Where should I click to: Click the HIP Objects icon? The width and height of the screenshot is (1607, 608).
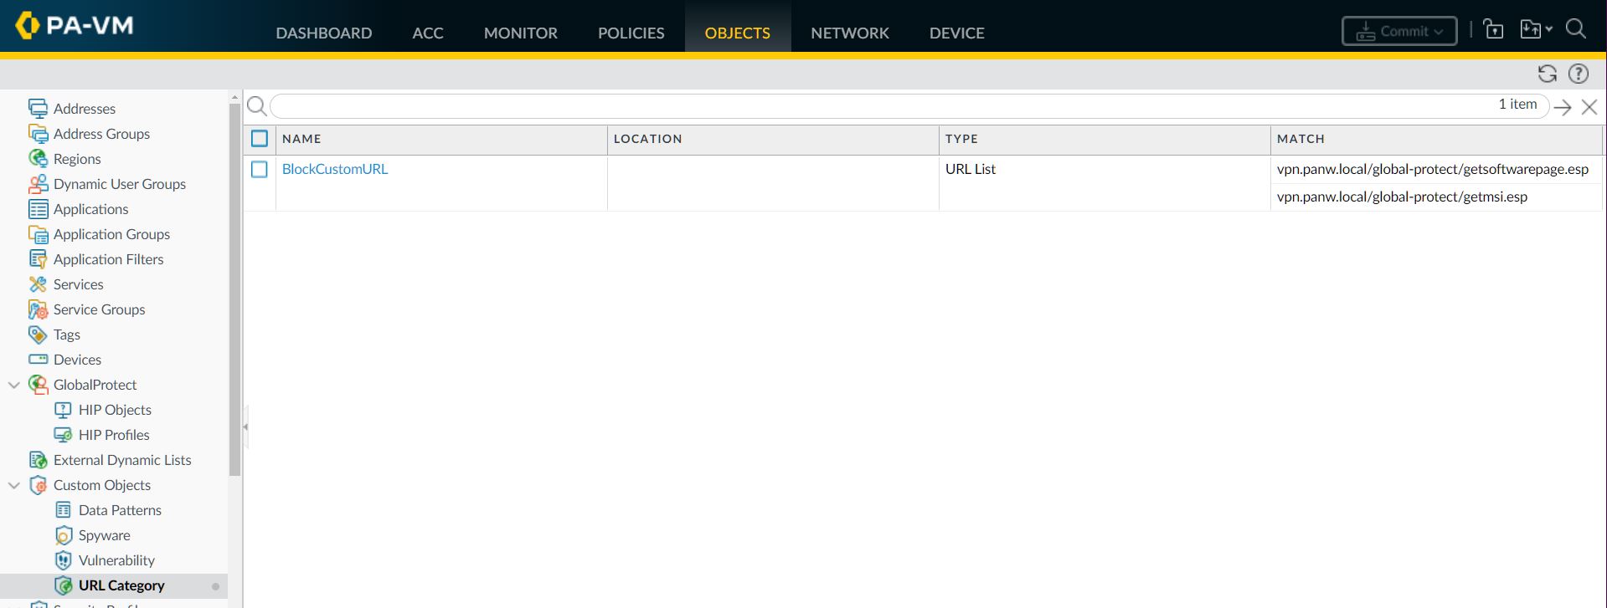[63, 410]
